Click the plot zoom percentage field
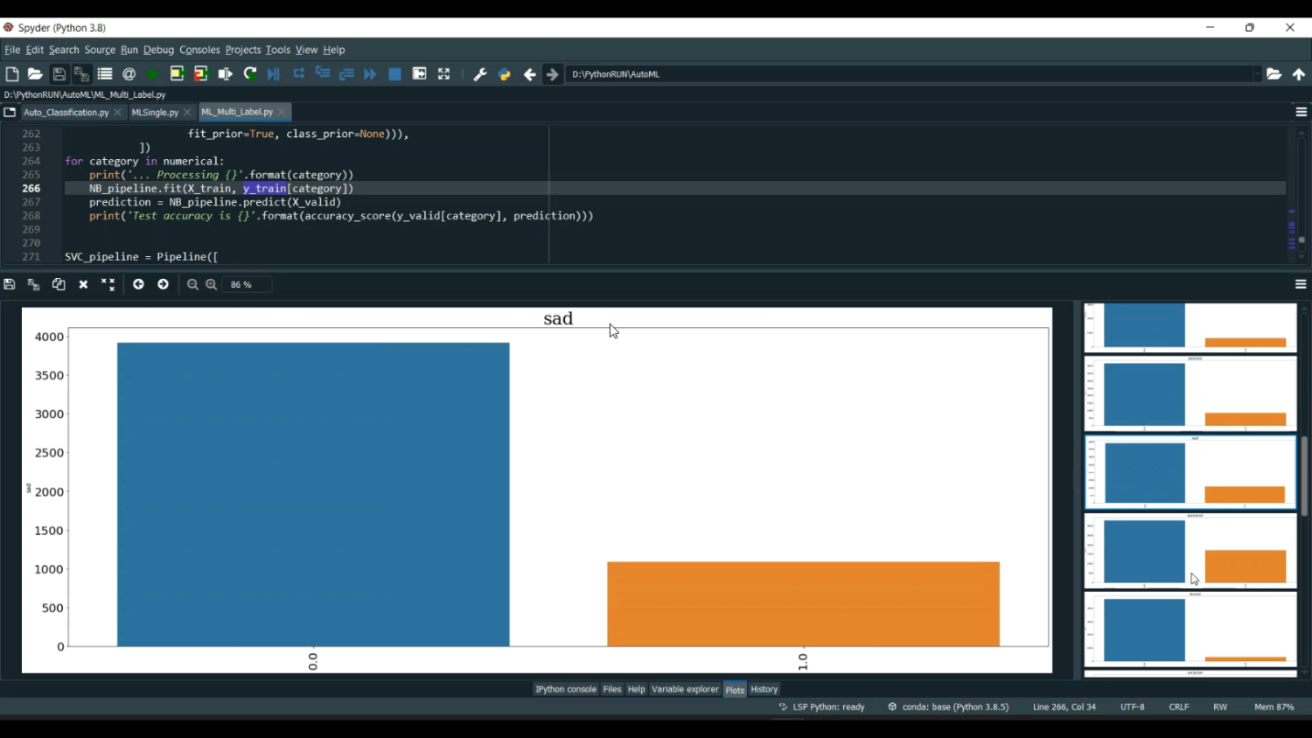Viewport: 1312px width, 738px height. coord(247,284)
